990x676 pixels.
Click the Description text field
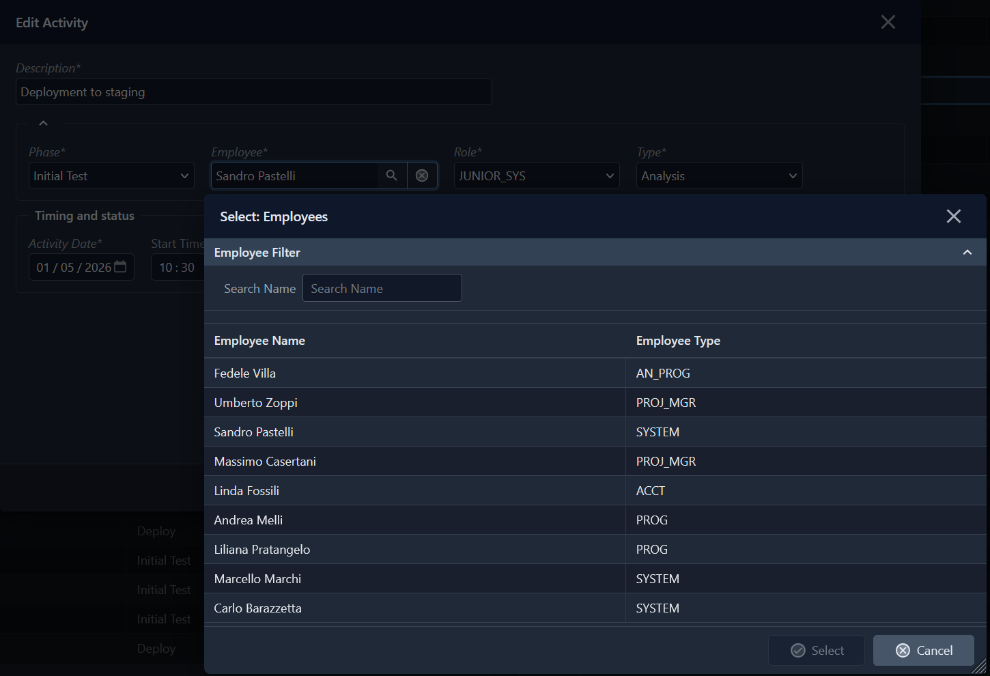[253, 91]
